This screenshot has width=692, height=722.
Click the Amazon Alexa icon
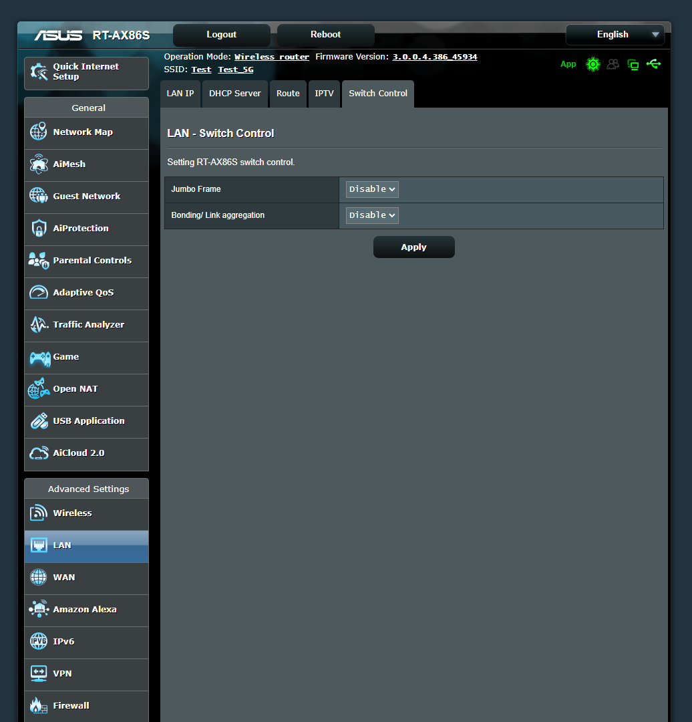39,609
